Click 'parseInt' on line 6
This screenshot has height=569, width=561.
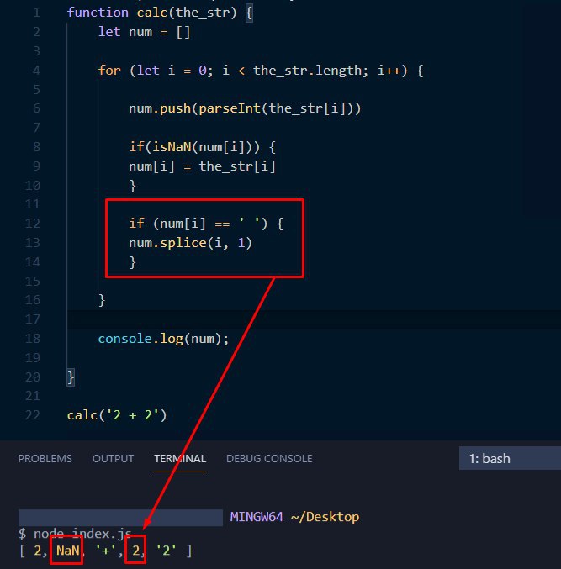[230, 108]
